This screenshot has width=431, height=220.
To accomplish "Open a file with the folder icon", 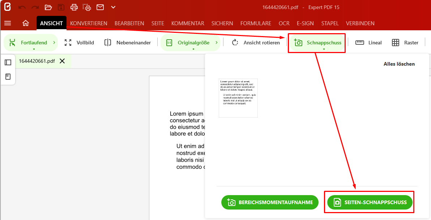I will 48,8.
